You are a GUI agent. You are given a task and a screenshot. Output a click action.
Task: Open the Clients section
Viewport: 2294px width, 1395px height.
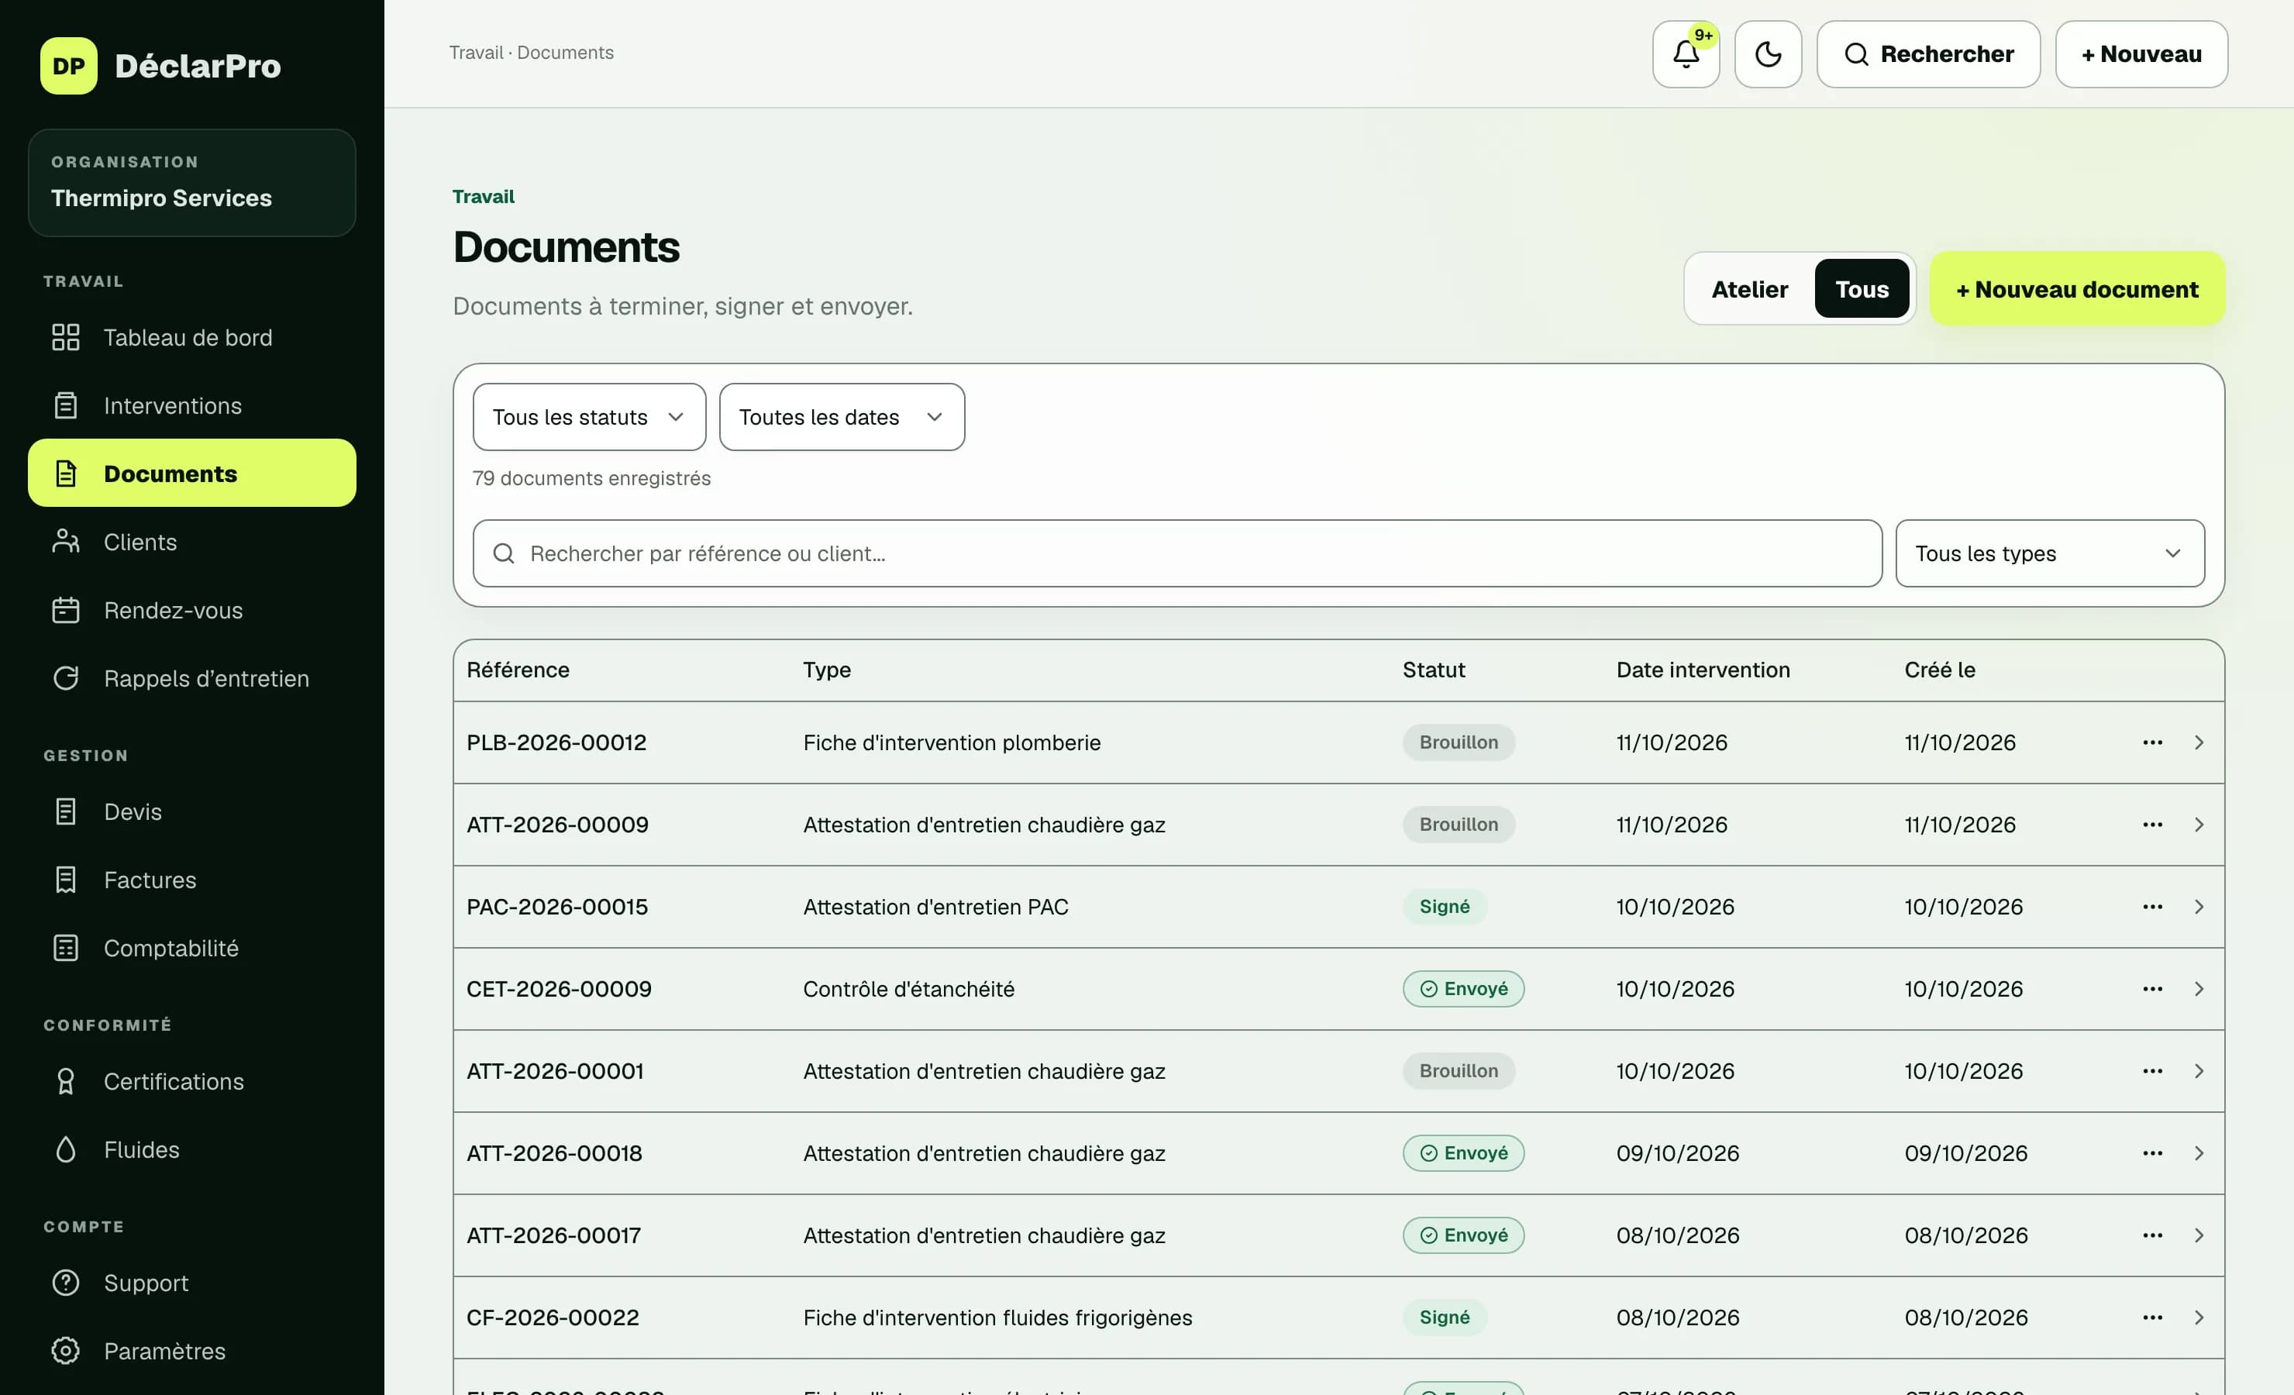[x=191, y=541]
